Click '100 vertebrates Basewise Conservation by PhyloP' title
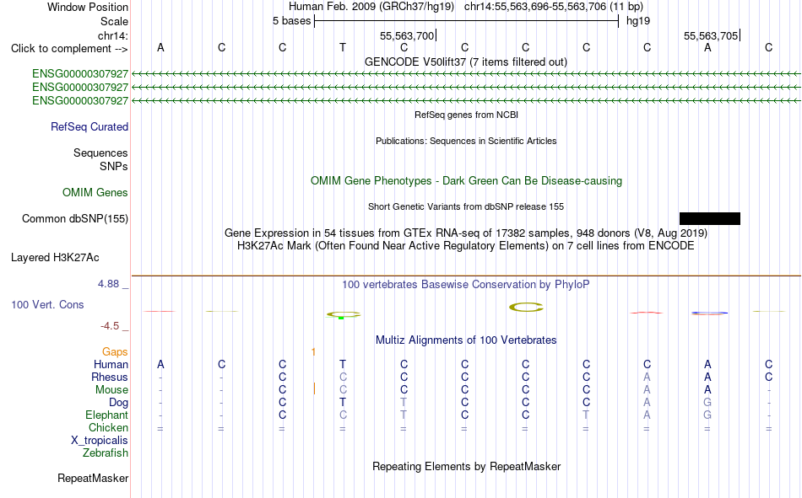The width and height of the screenshot is (802, 498). pos(466,285)
